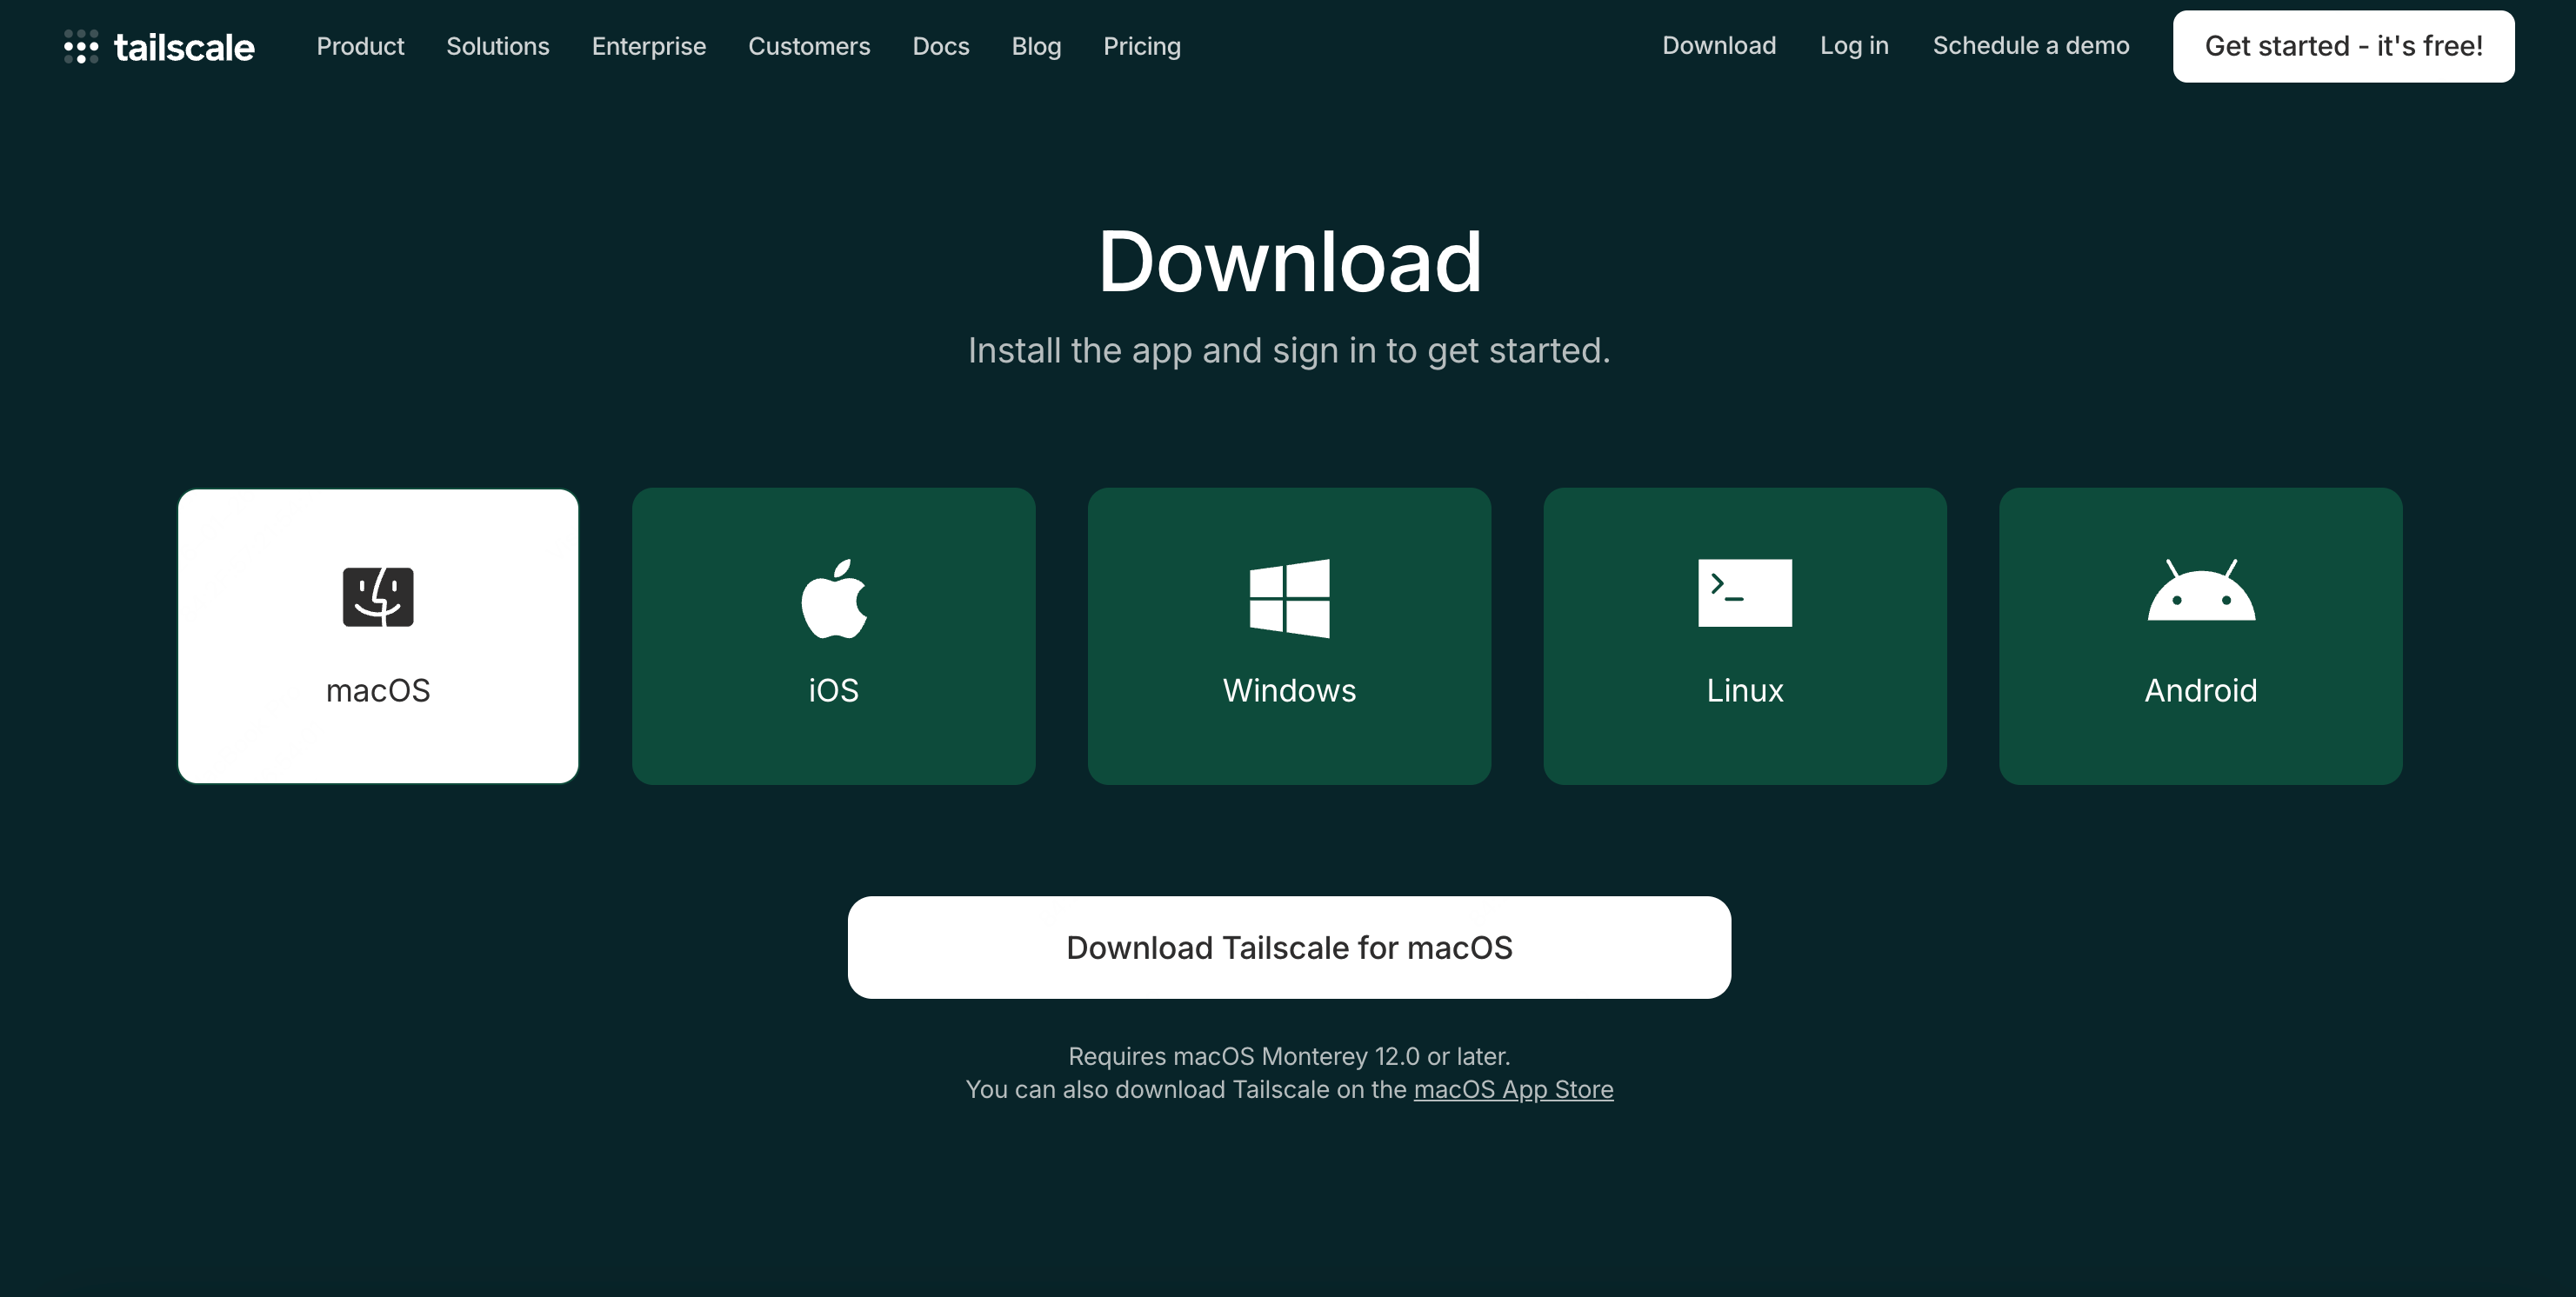2576x1297 pixels.
Task: Click the Get started - it's free! button
Action: point(2343,46)
